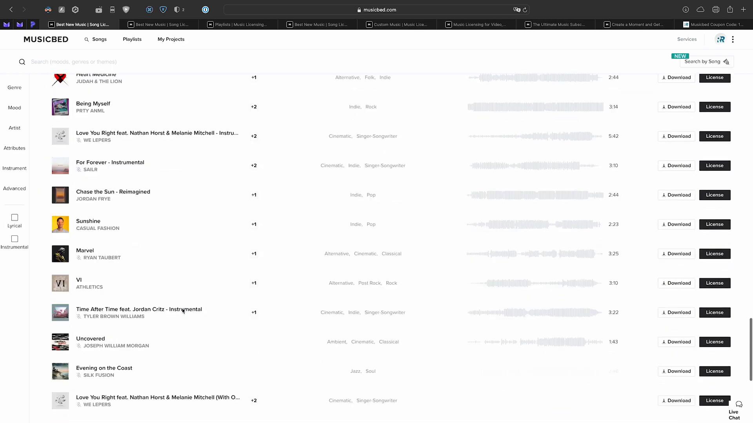The image size is (753, 423).
Task: Click the browser downloads icon
Action: (x=686, y=9)
